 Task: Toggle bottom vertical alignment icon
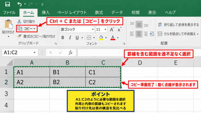coord(146,25)
